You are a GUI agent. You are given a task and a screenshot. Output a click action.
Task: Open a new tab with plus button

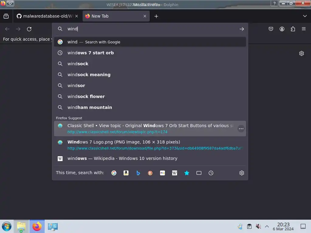click(x=156, y=16)
